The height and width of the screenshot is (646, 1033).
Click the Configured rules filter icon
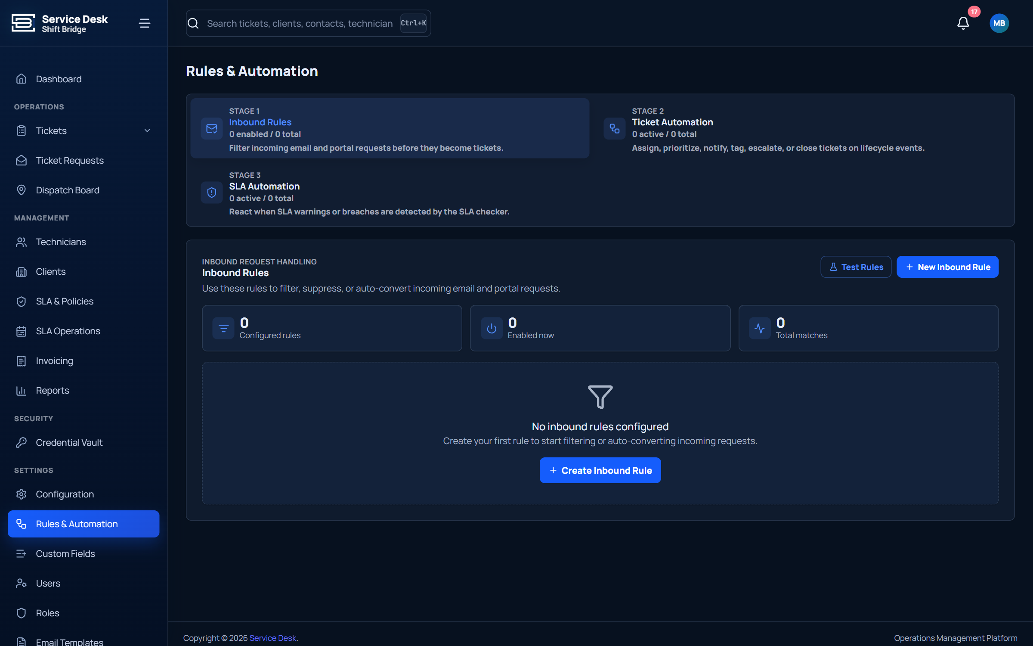click(x=223, y=329)
